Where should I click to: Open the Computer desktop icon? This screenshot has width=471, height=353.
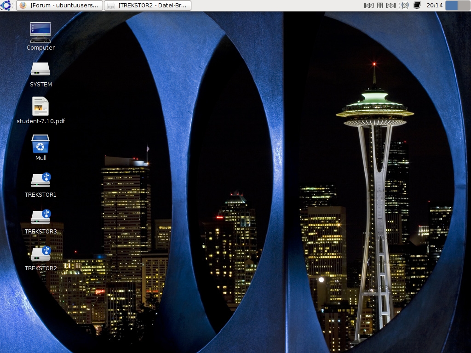click(x=40, y=32)
